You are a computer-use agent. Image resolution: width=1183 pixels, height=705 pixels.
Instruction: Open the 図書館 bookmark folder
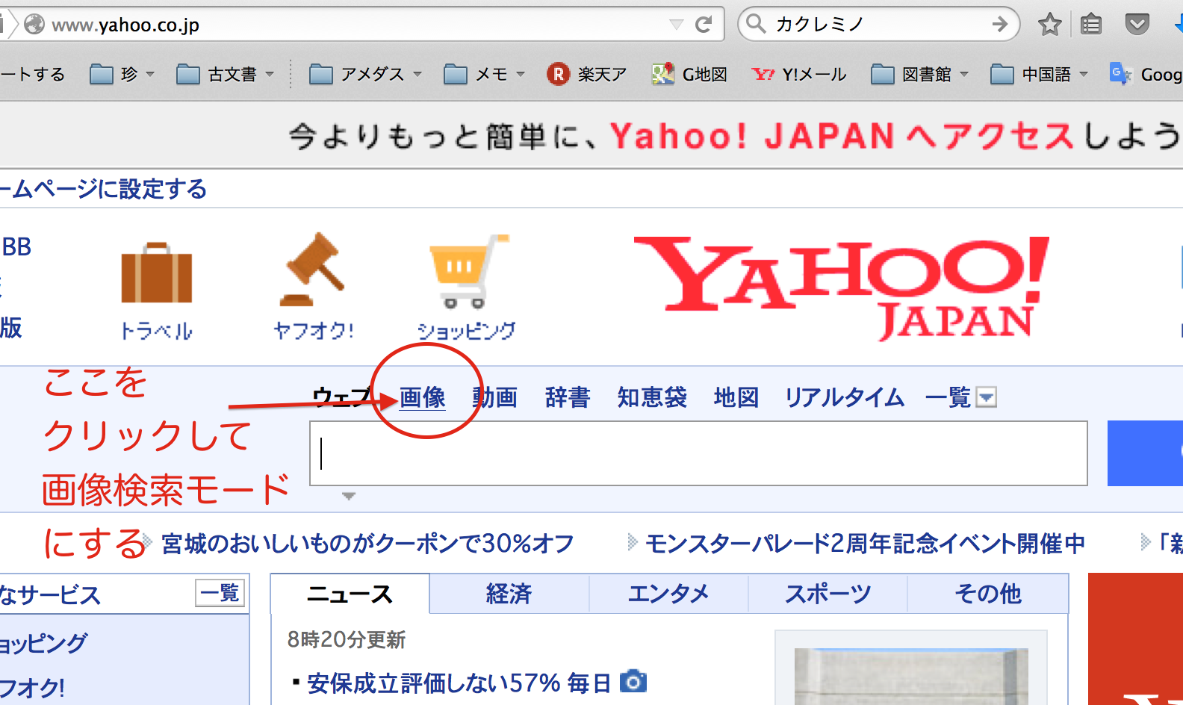click(919, 74)
